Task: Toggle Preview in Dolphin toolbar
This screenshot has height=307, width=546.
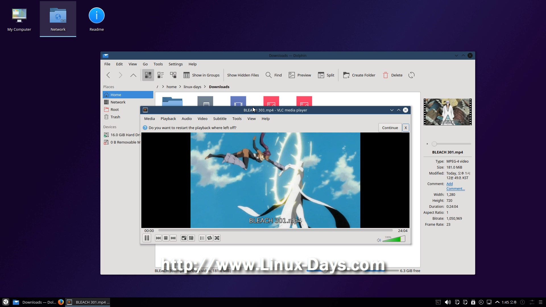Action: click(x=300, y=75)
